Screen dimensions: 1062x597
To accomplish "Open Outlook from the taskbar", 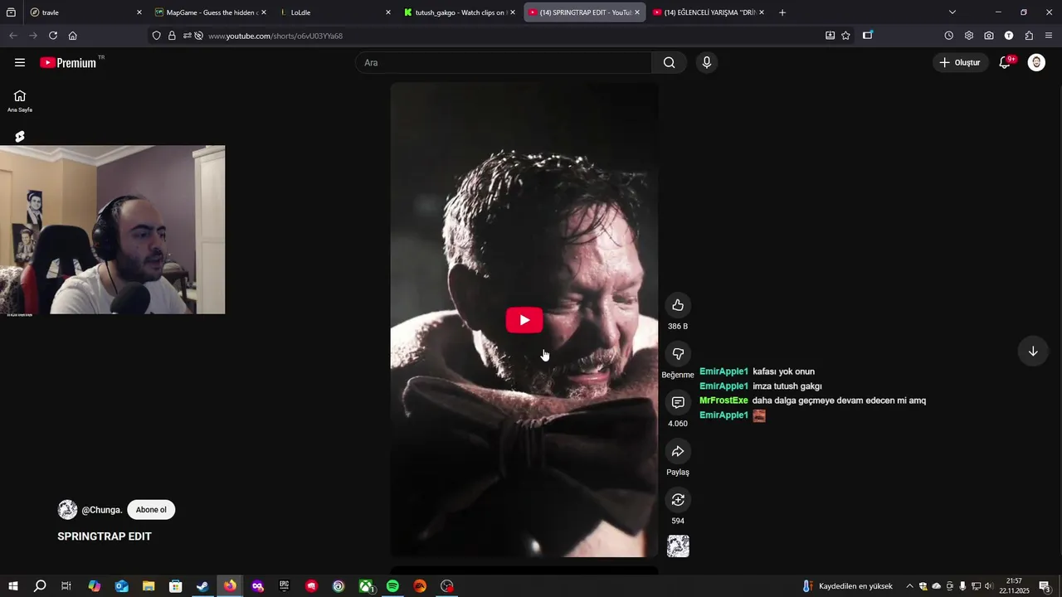I will pos(122,586).
